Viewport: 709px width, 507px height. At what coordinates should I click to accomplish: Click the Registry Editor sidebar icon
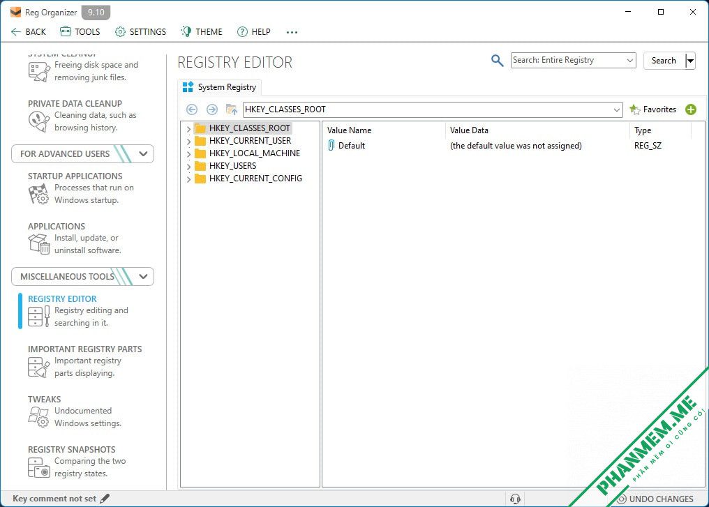(x=39, y=317)
